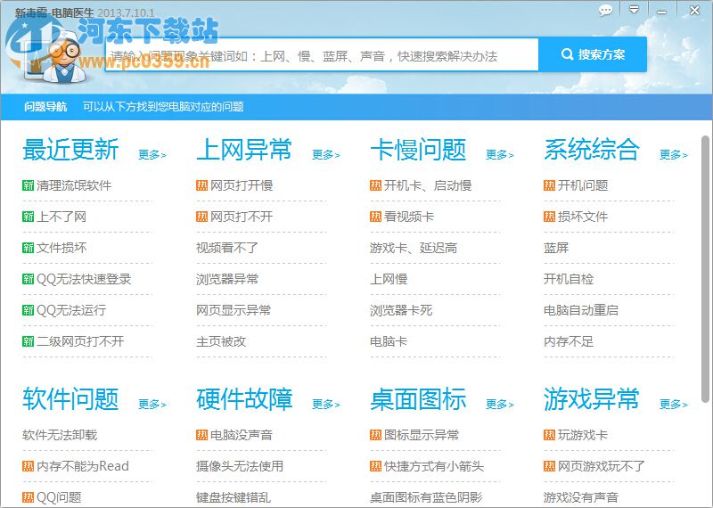Click the 上网异常 heading

tap(244, 150)
